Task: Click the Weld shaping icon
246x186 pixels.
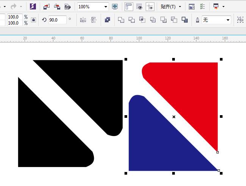Action: pos(121,20)
